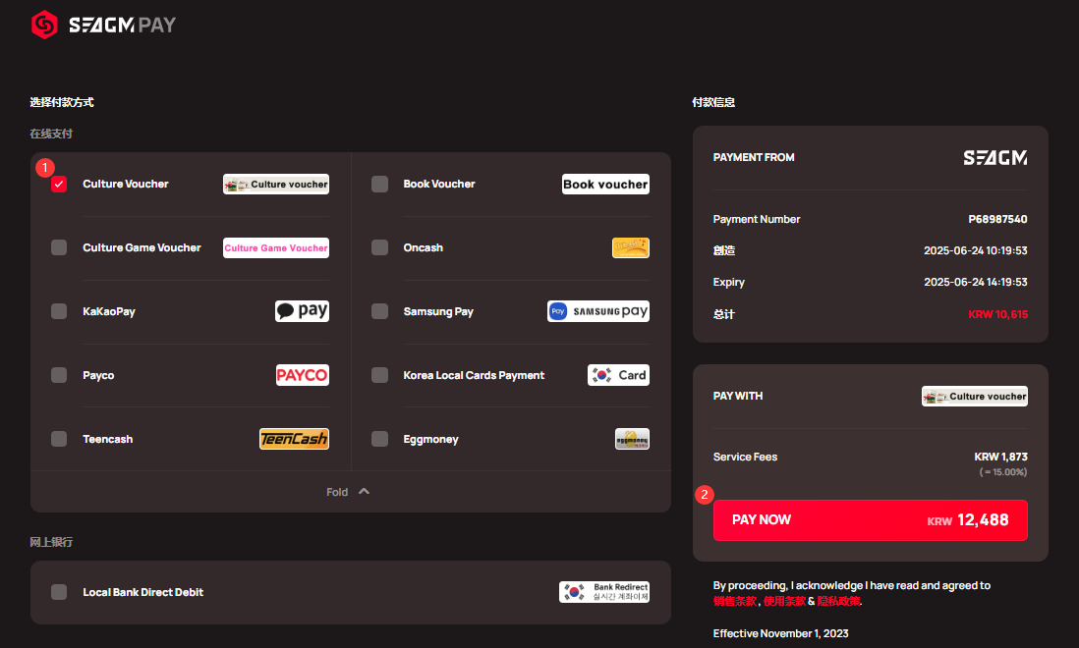Click the 选择付款方式 heading

point(62,102)
